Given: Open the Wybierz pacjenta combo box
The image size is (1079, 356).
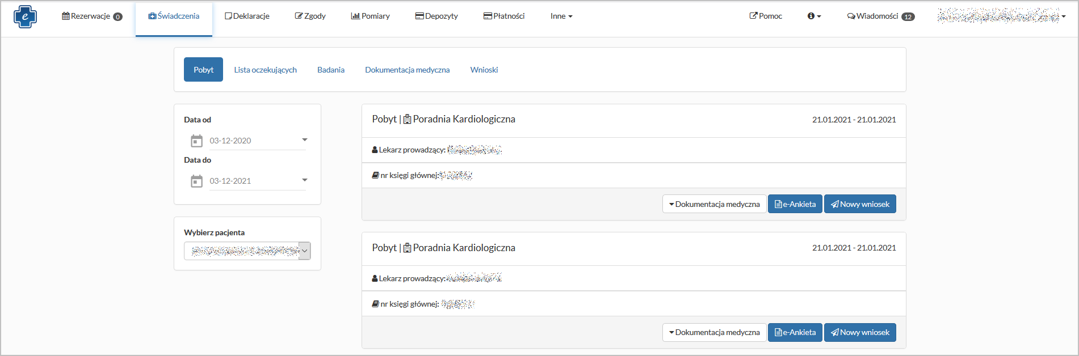Looking at the screenshot, I should [247, 251].
